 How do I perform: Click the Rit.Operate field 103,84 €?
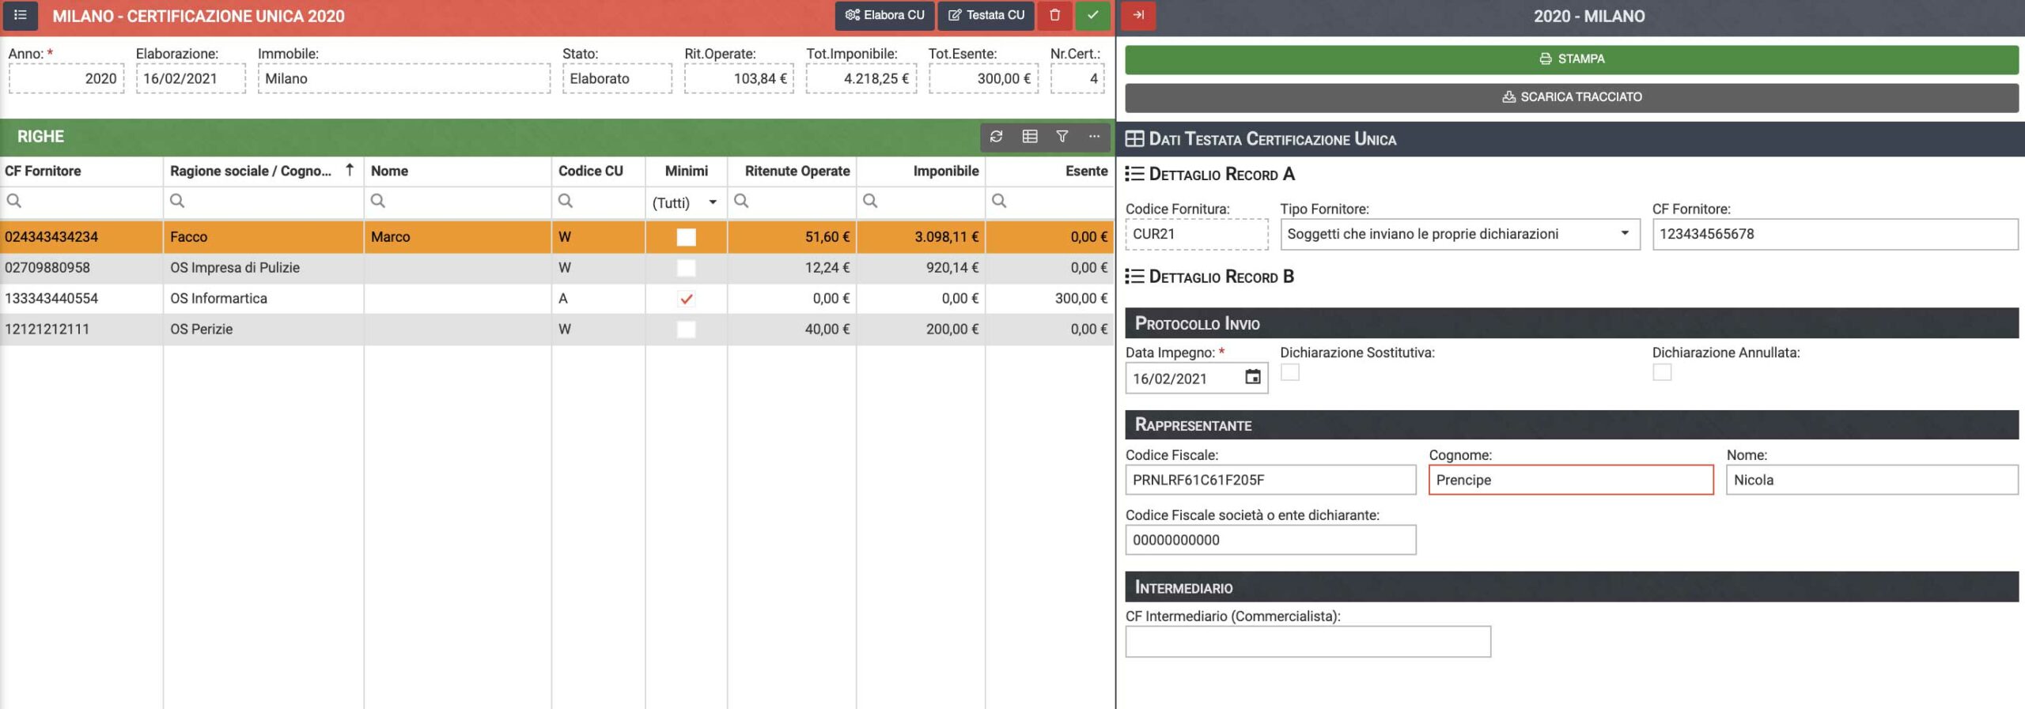tap(739, 78)
